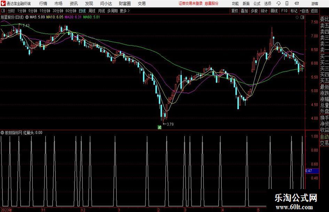Image resolution: width=329 pixels, height=212 pixels.
Task: Toggle the left panel layout icon
Action: [x=3, y=11]
